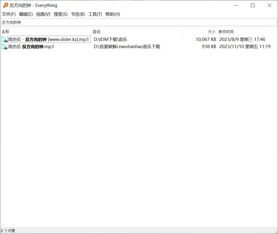Close the Everything window
278x234 pixels.
(270, 5)
